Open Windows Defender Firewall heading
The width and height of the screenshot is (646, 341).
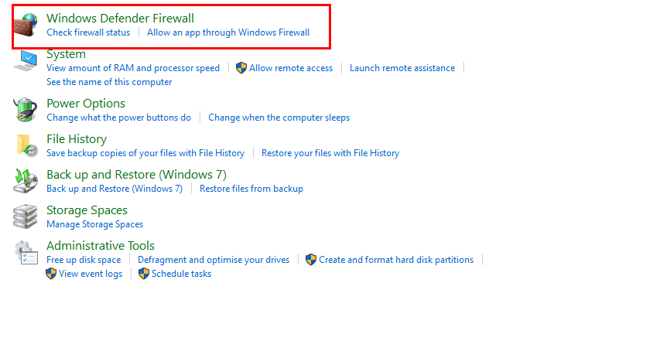(x=120, y=18)
